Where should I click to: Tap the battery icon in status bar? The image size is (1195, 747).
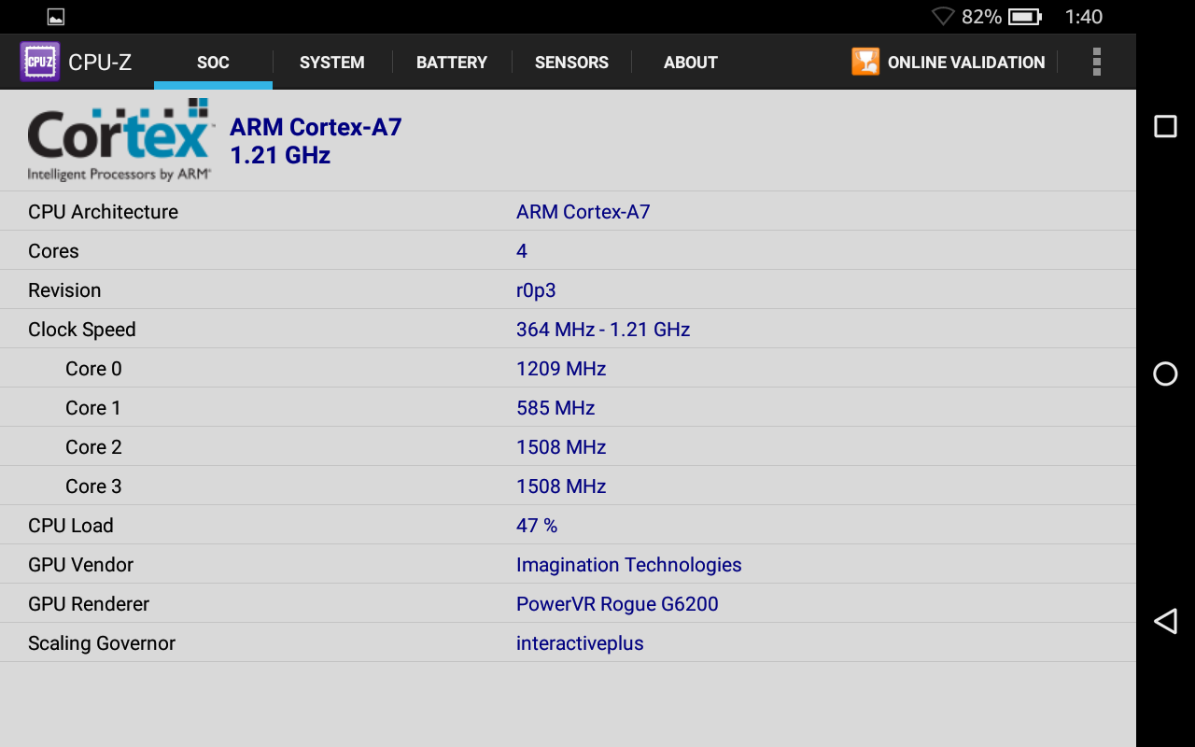[x=1025, y=17]
